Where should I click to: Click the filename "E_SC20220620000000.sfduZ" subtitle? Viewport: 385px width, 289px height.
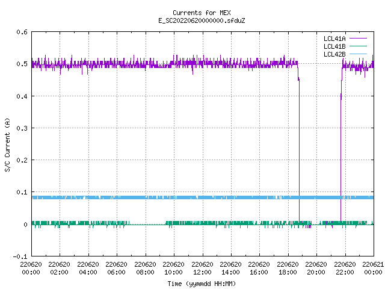pyautogui.click(x=202, y=20)
